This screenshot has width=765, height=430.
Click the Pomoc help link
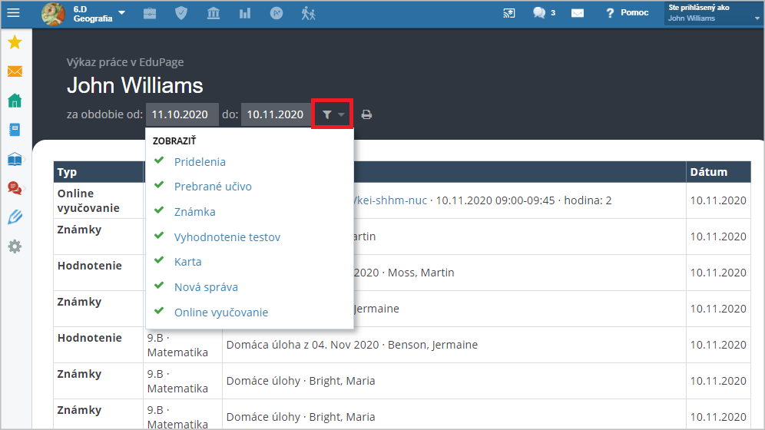(627, 13)
